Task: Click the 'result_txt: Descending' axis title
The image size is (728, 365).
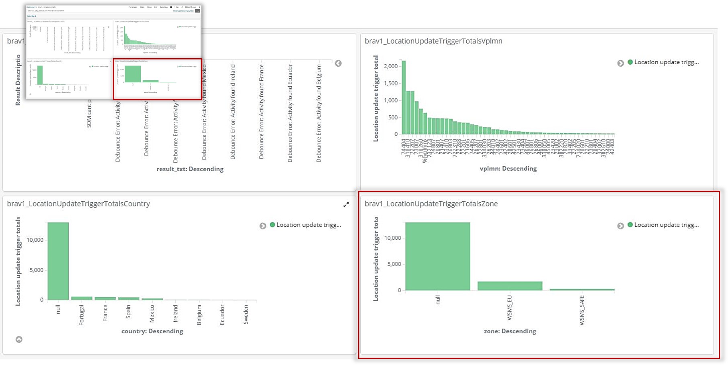Action: coord(190,169)
